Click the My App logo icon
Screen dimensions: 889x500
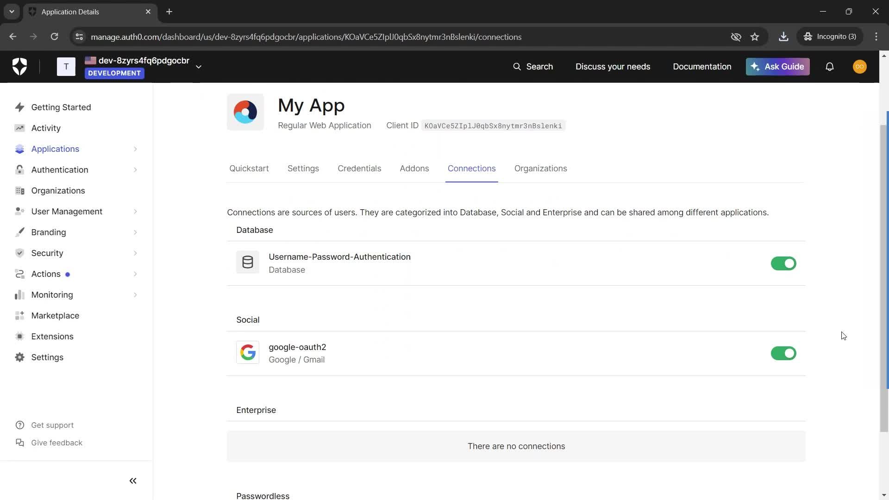[245, 112]
